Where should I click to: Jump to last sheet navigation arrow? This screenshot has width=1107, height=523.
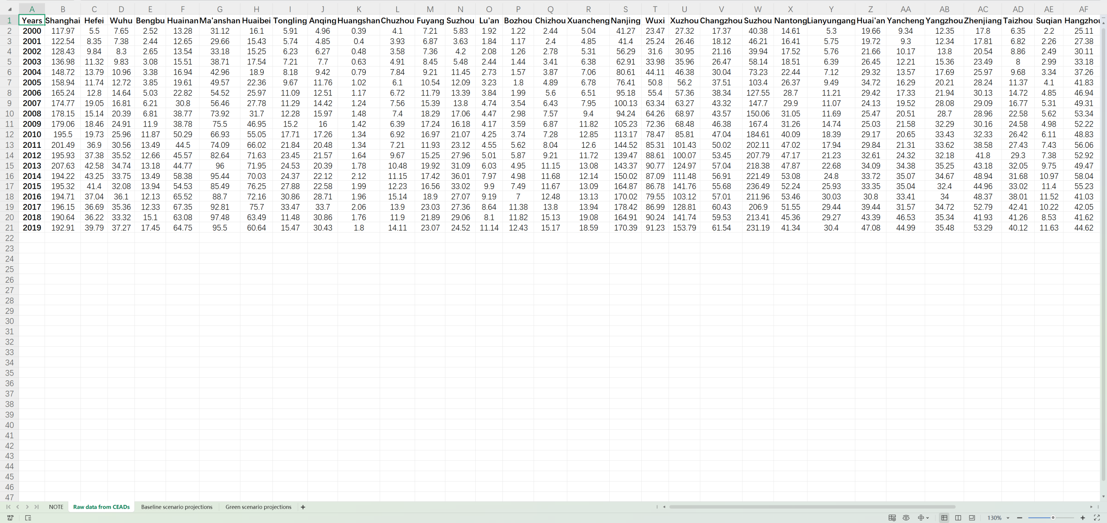pyautogui.click(x=37, y=507)
